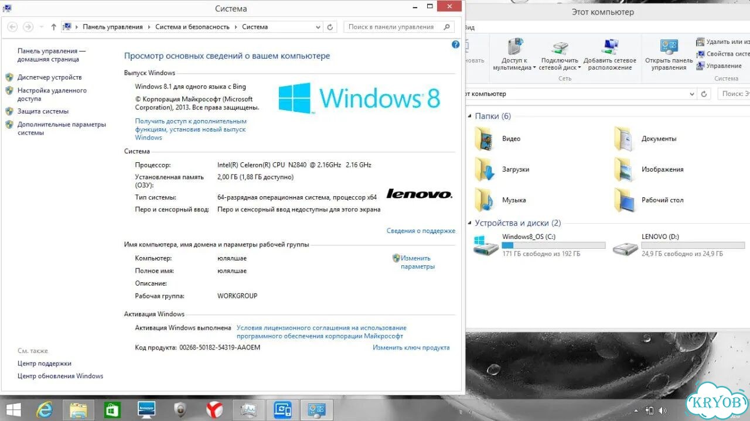The height and width of the screenshot is (421, 750).
Task: Expand 'Доступ к мультимедиа' dropdown arrow
Action: pyautogui.click(x=534, y=68)
